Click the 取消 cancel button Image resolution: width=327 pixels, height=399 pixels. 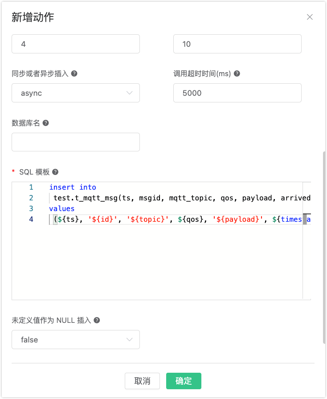[142, 381]
